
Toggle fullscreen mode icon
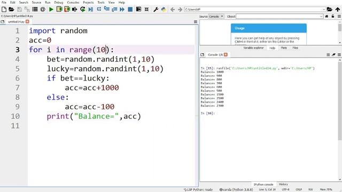[x=146, y=10]
